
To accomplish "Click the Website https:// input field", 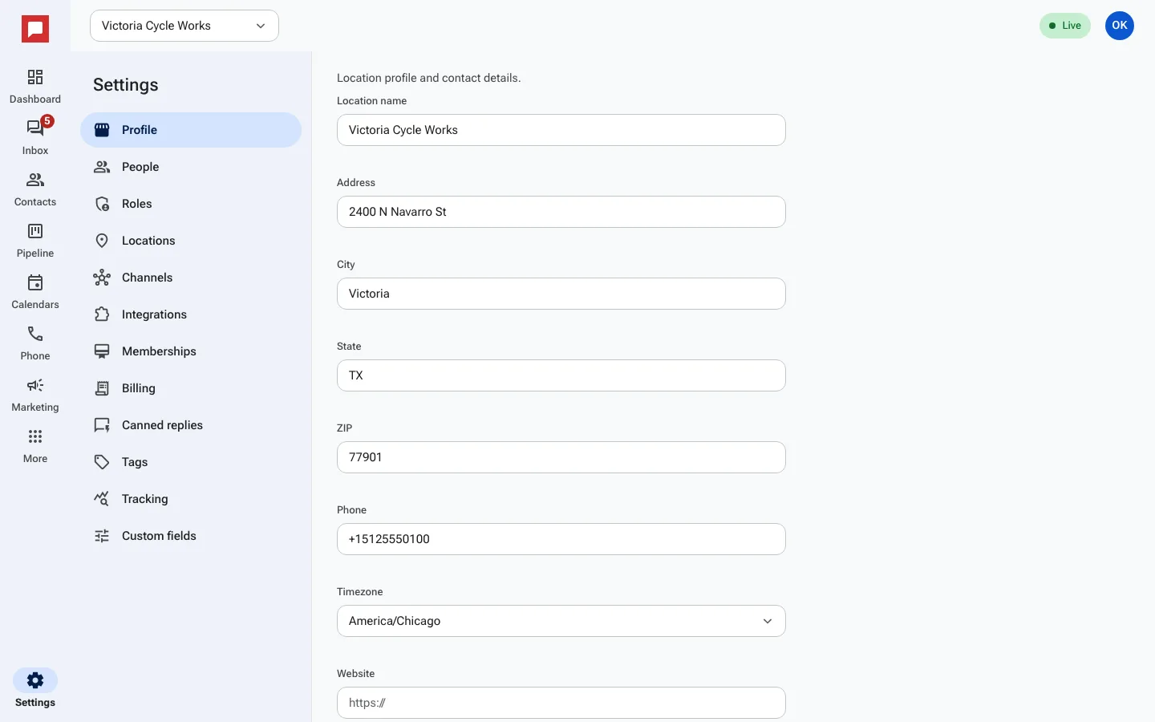I will (x=561, y=703).
